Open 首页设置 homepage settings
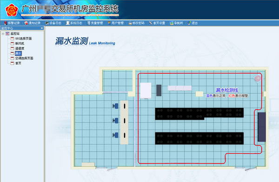The width and height of the screenshot is (279, 182). coord(157,23)
